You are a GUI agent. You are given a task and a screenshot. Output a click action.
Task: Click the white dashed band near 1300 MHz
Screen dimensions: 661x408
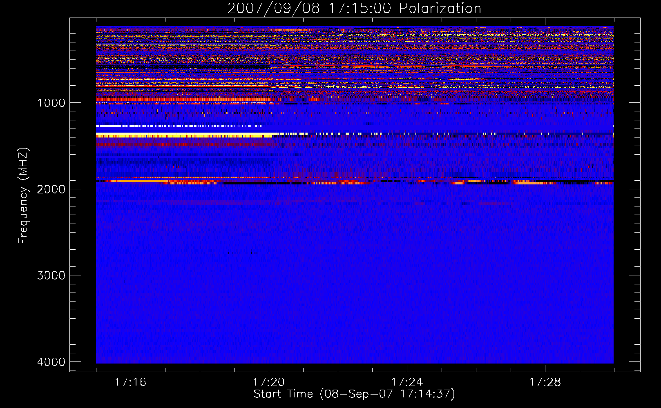pyautogui.click(x=181, y=126)
